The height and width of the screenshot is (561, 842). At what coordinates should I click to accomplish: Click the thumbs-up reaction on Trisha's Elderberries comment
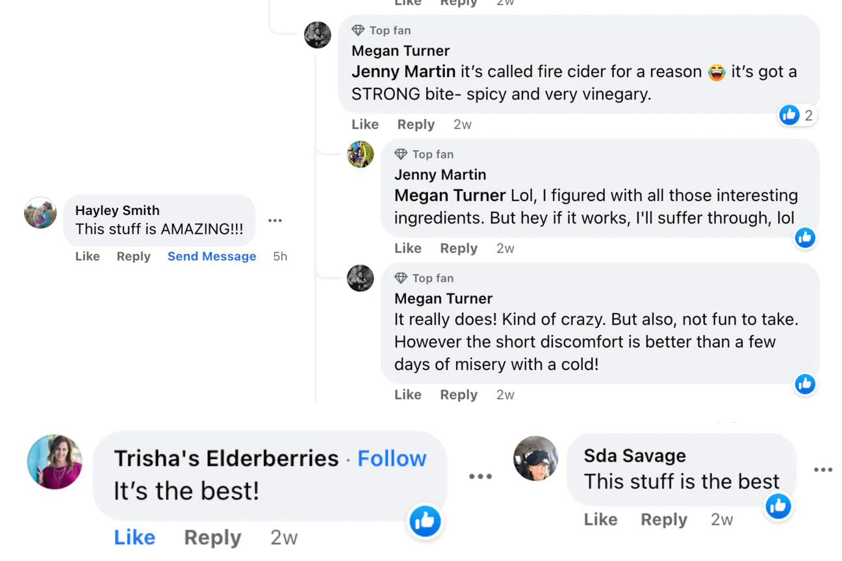click(x=425, y=521)
